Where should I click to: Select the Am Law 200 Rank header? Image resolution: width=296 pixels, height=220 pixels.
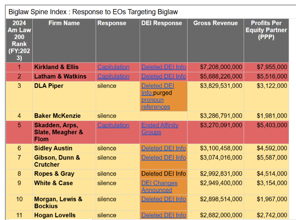(19, 40)
